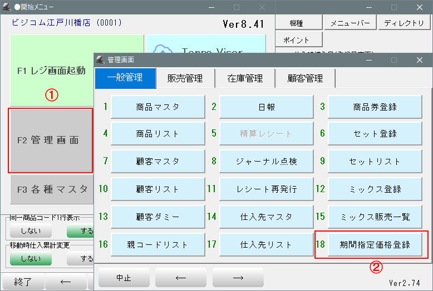The width and height of the screenshot is (433, 291).
Task: Open the 顧客管理 tab
Action: 306,78
